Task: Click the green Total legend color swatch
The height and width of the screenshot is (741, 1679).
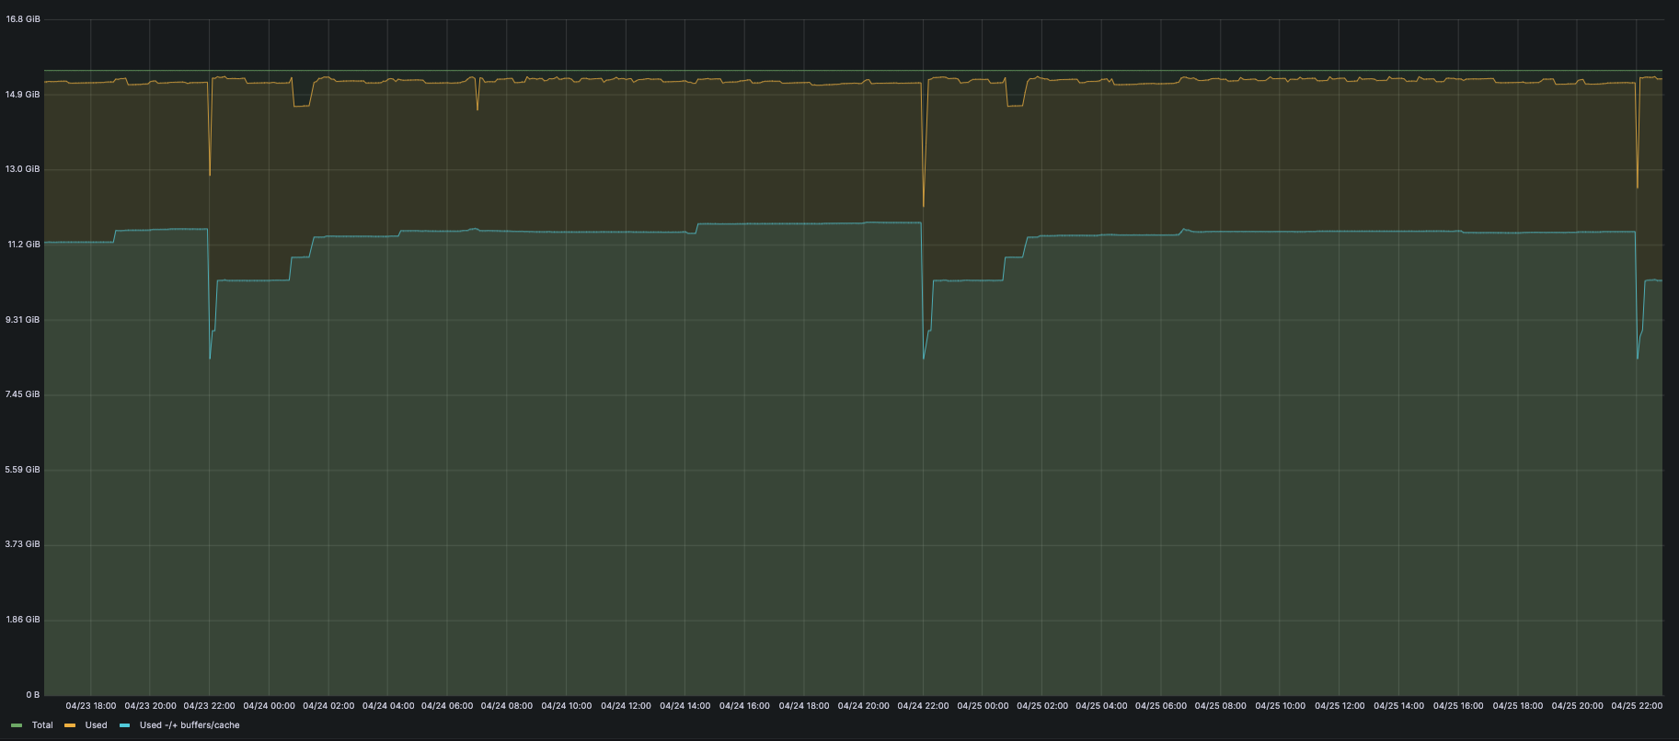Action: (17, 725)
